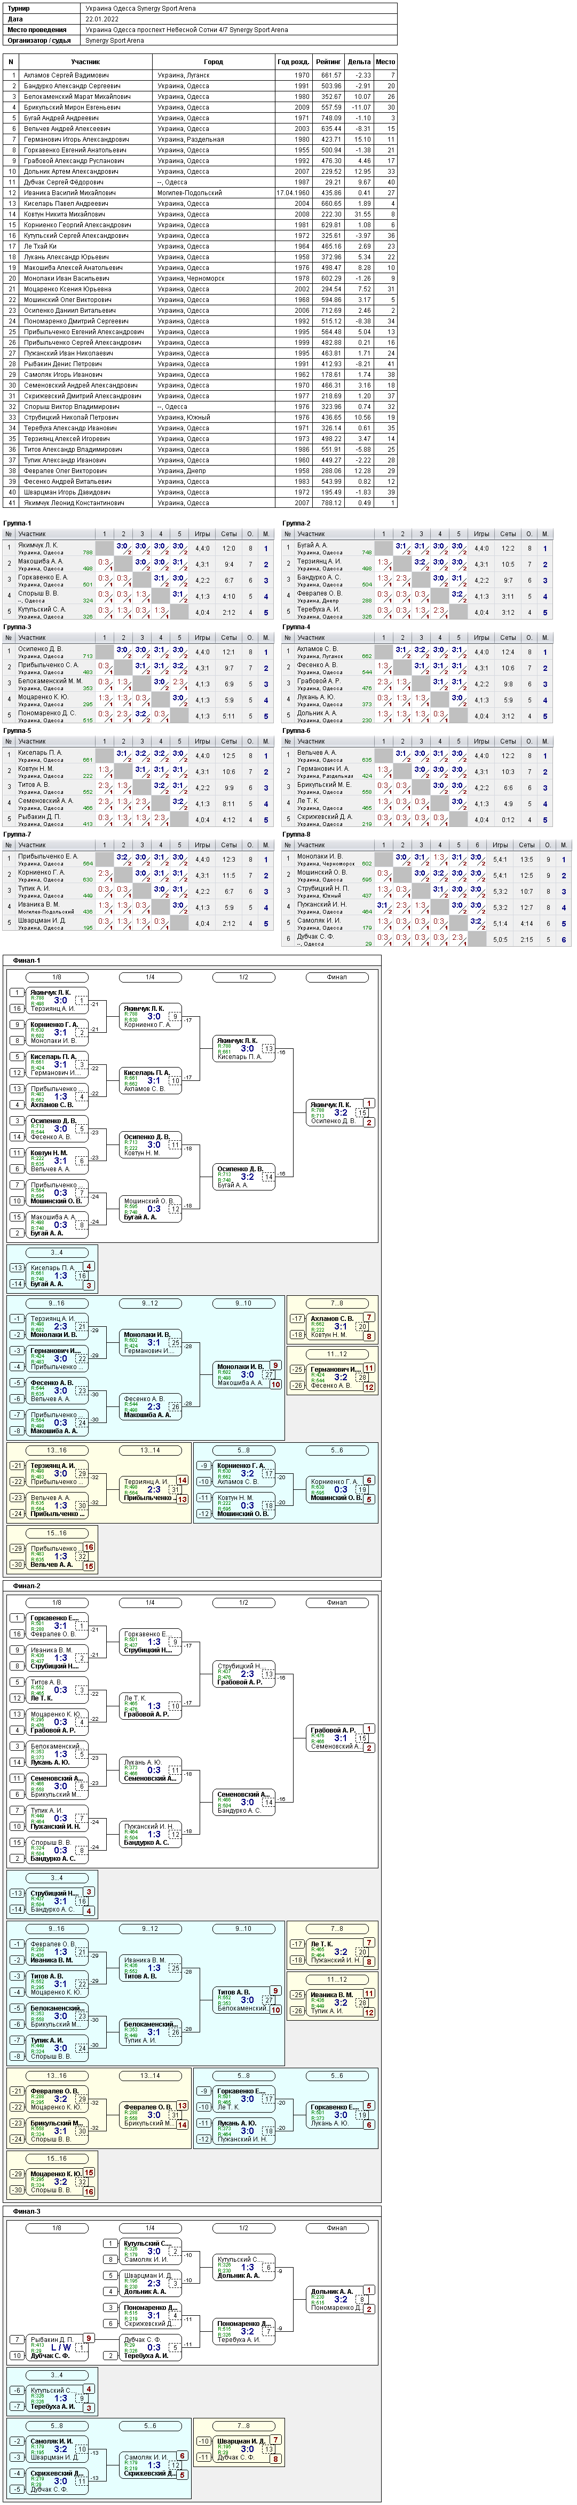This screenshot has width=577, height=2505.
Task: Select the 1/2 round label in Финал-1
Action: 243,977
